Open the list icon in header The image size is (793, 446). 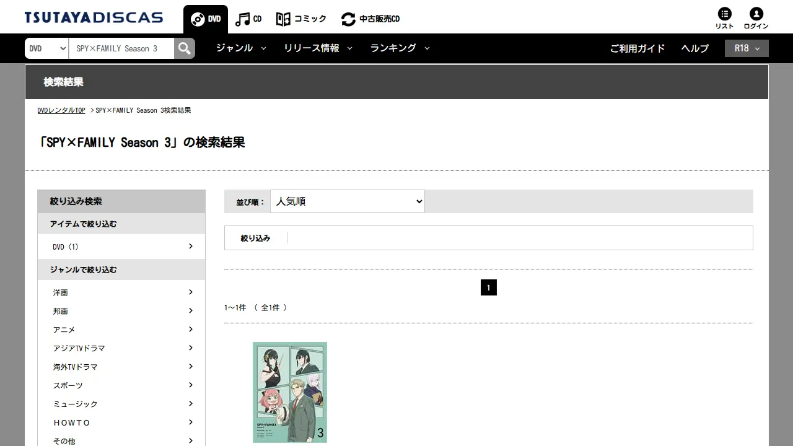pos(724,18)
